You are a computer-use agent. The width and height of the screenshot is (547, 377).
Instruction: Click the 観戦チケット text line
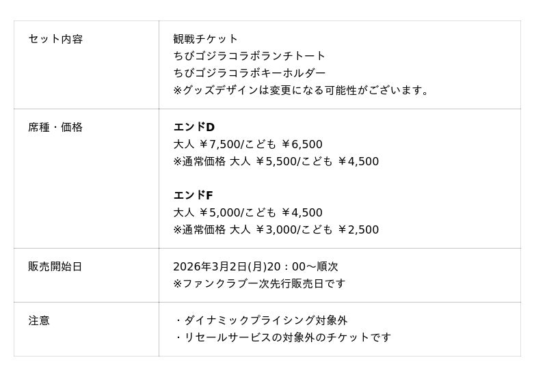[205, 39]
